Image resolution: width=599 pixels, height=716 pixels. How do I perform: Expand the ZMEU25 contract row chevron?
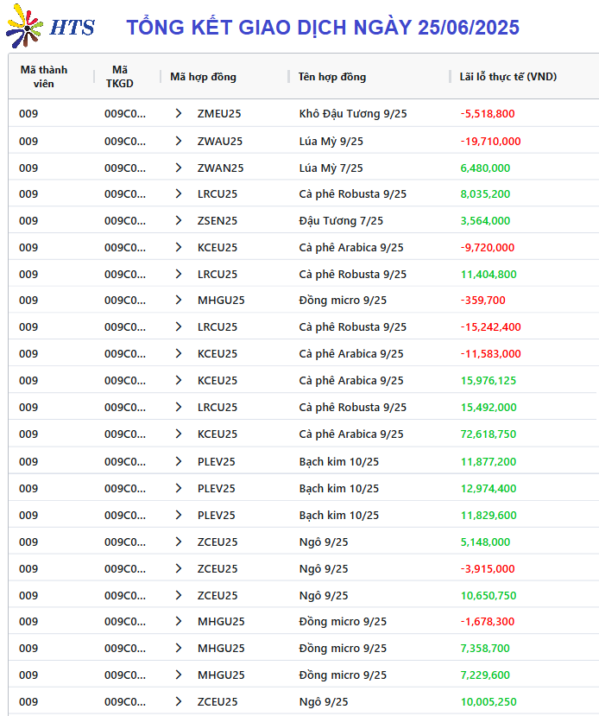click(x=179, y=113)
